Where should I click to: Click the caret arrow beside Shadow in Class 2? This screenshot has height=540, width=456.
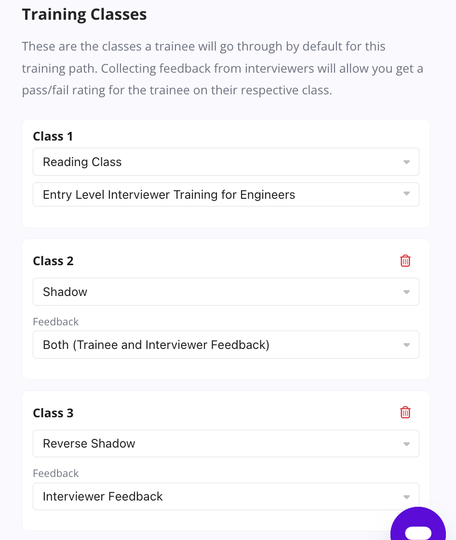[x=406, y=292]
